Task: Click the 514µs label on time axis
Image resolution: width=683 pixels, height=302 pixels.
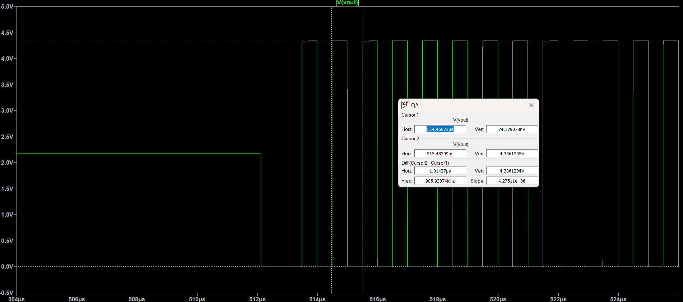Action: pyautogui.click(x=317, y=299)
